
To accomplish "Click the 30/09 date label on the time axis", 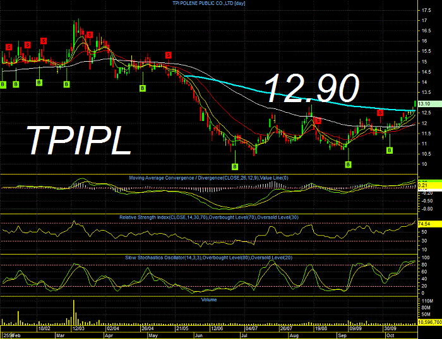I will (390, 328).
